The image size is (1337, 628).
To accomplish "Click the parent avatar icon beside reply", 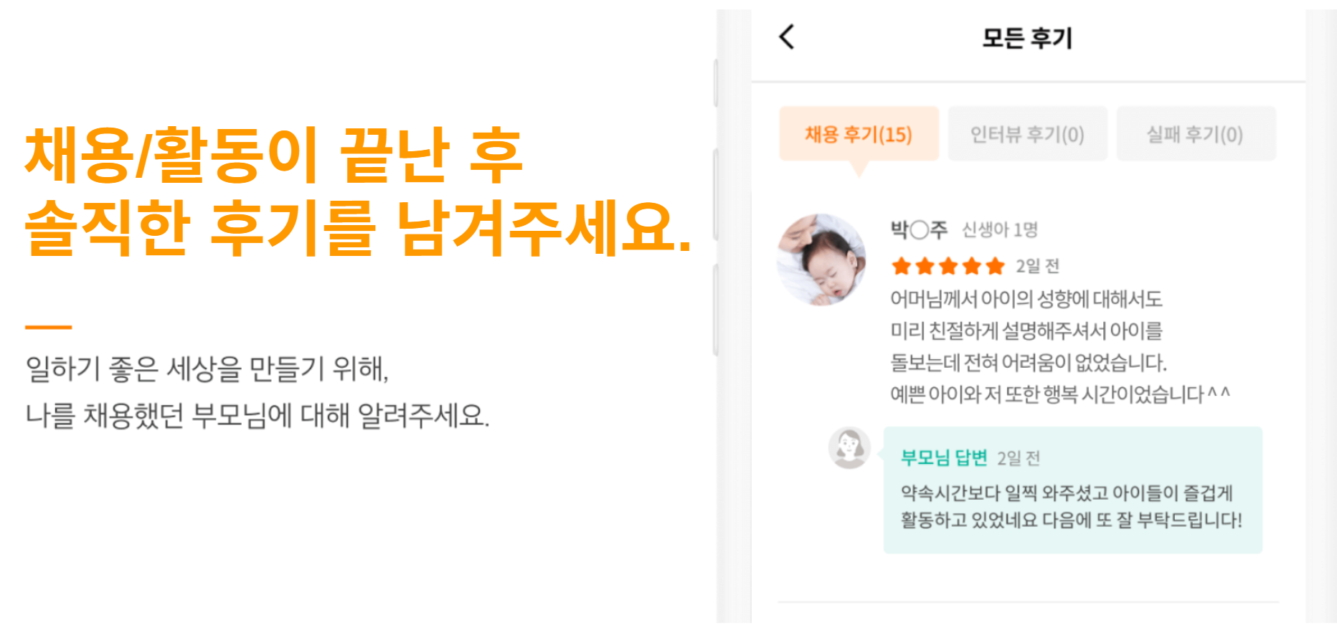I will point(849,447).
